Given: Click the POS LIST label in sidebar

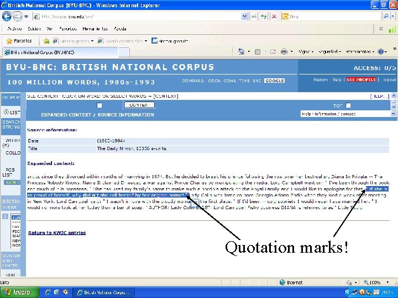Looking at the screenshot, I should pyautogui.click(x=9, y=172).
